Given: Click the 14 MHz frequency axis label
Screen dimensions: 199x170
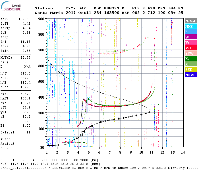Looking at the screenshot, I should [183, 152].
